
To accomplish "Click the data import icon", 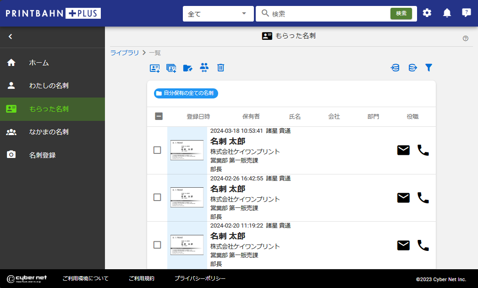I will (x=395, y=67).
